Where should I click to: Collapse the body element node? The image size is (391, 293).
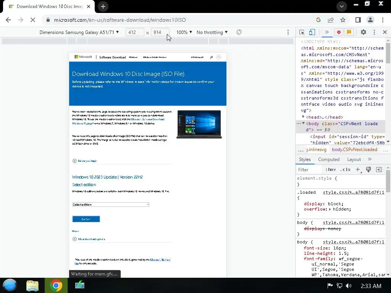[303, 123]
